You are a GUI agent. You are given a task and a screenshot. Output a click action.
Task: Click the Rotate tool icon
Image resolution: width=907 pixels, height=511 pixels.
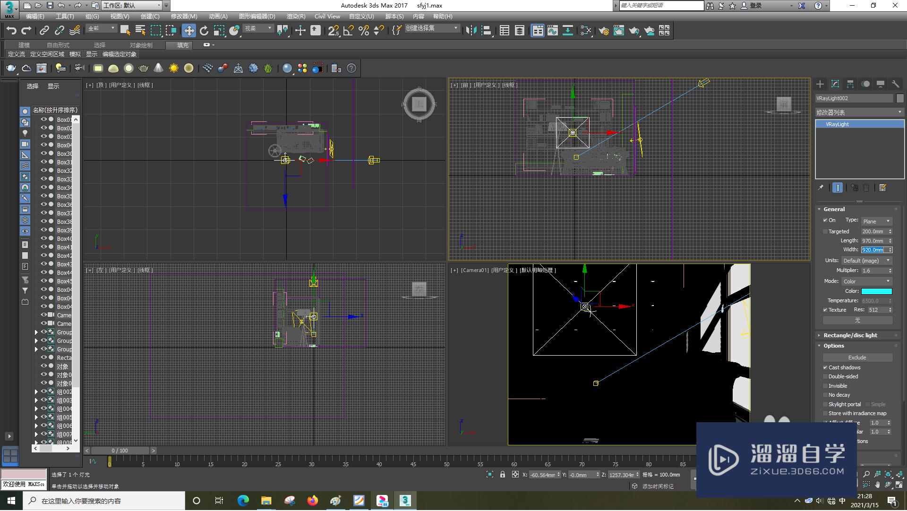pos(204,31)
